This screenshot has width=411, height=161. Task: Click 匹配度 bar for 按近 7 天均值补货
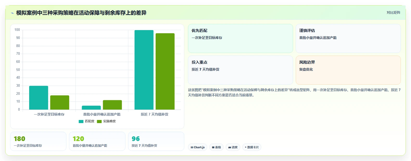(x=144, y=70)
